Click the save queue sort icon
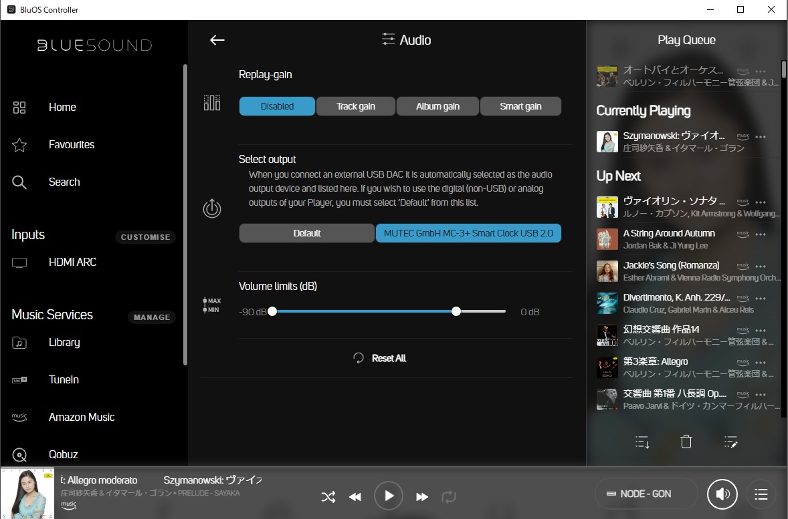Image resolution: width=788 pixels, height=519 pixels. pos(642,442)
